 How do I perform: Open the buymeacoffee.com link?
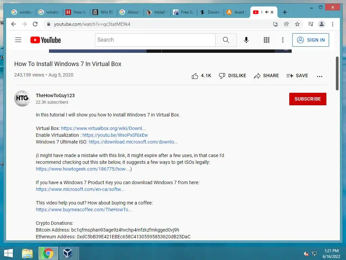point(84,210)
